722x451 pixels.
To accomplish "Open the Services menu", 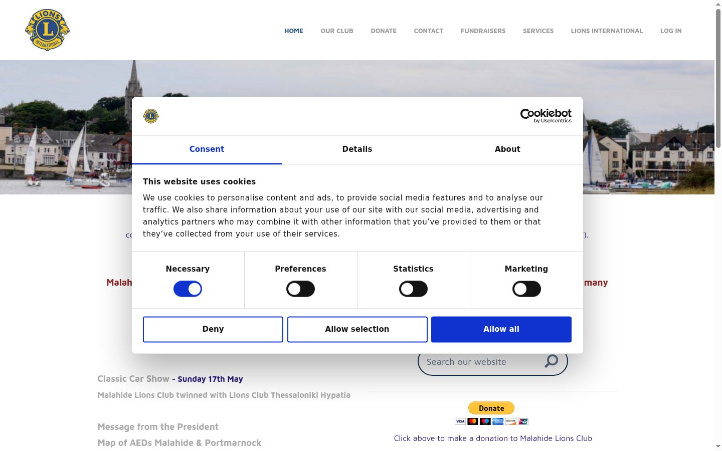I will click(538, 31).
